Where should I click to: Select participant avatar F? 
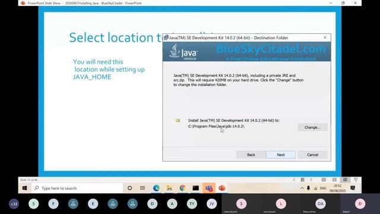pyautogui.click(x=53, y=204)
